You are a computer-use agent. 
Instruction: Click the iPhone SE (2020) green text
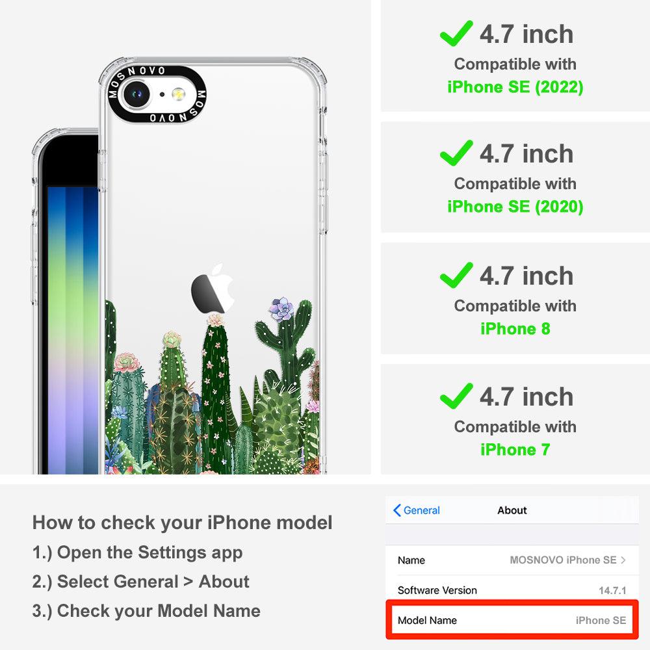tap(515, 207)
